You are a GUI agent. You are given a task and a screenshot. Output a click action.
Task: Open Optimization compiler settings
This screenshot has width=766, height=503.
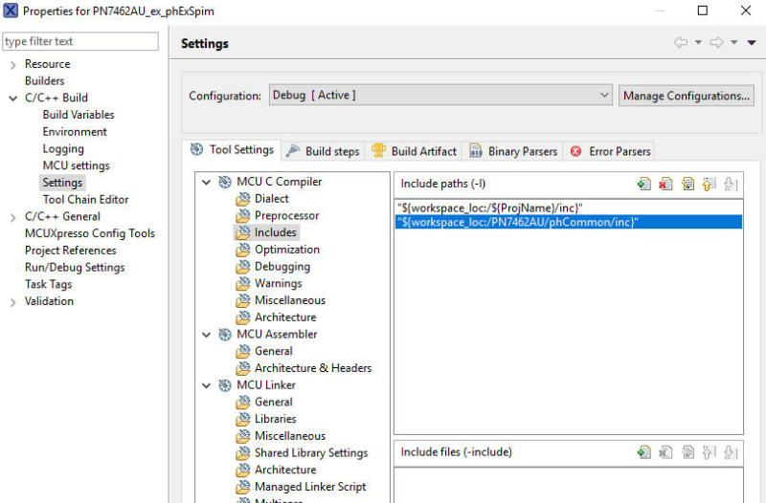pos(286,250)
